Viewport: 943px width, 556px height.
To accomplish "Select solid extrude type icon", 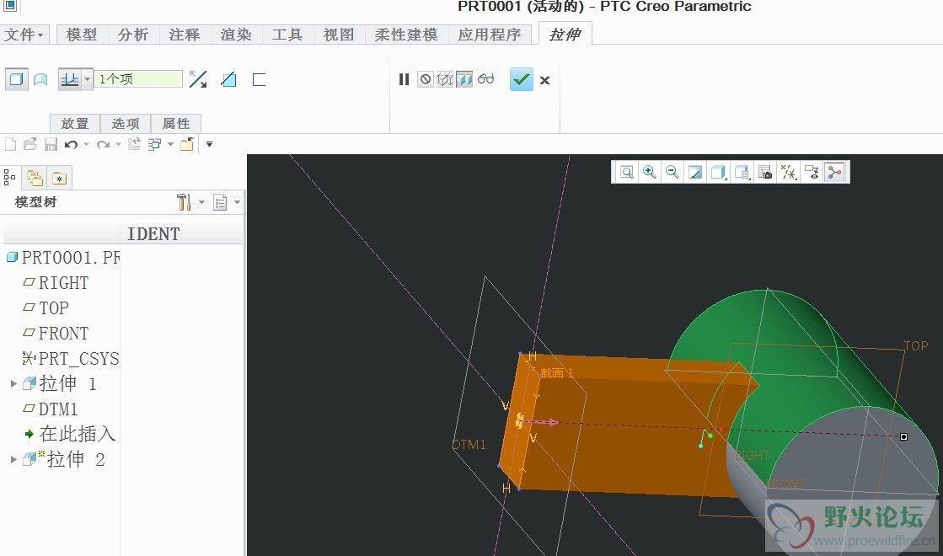I will (x=16, y=79).
